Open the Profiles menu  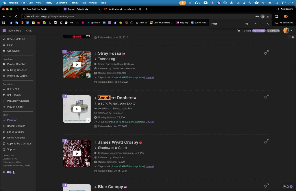point(74,3)
